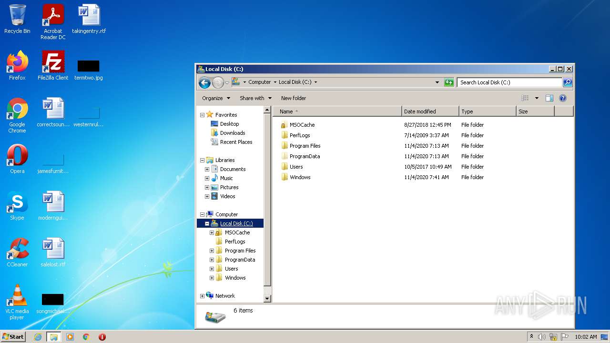Select the Recycle Bin desktop icon
Viewport: 610px width, 343px height.
point(17,20)
